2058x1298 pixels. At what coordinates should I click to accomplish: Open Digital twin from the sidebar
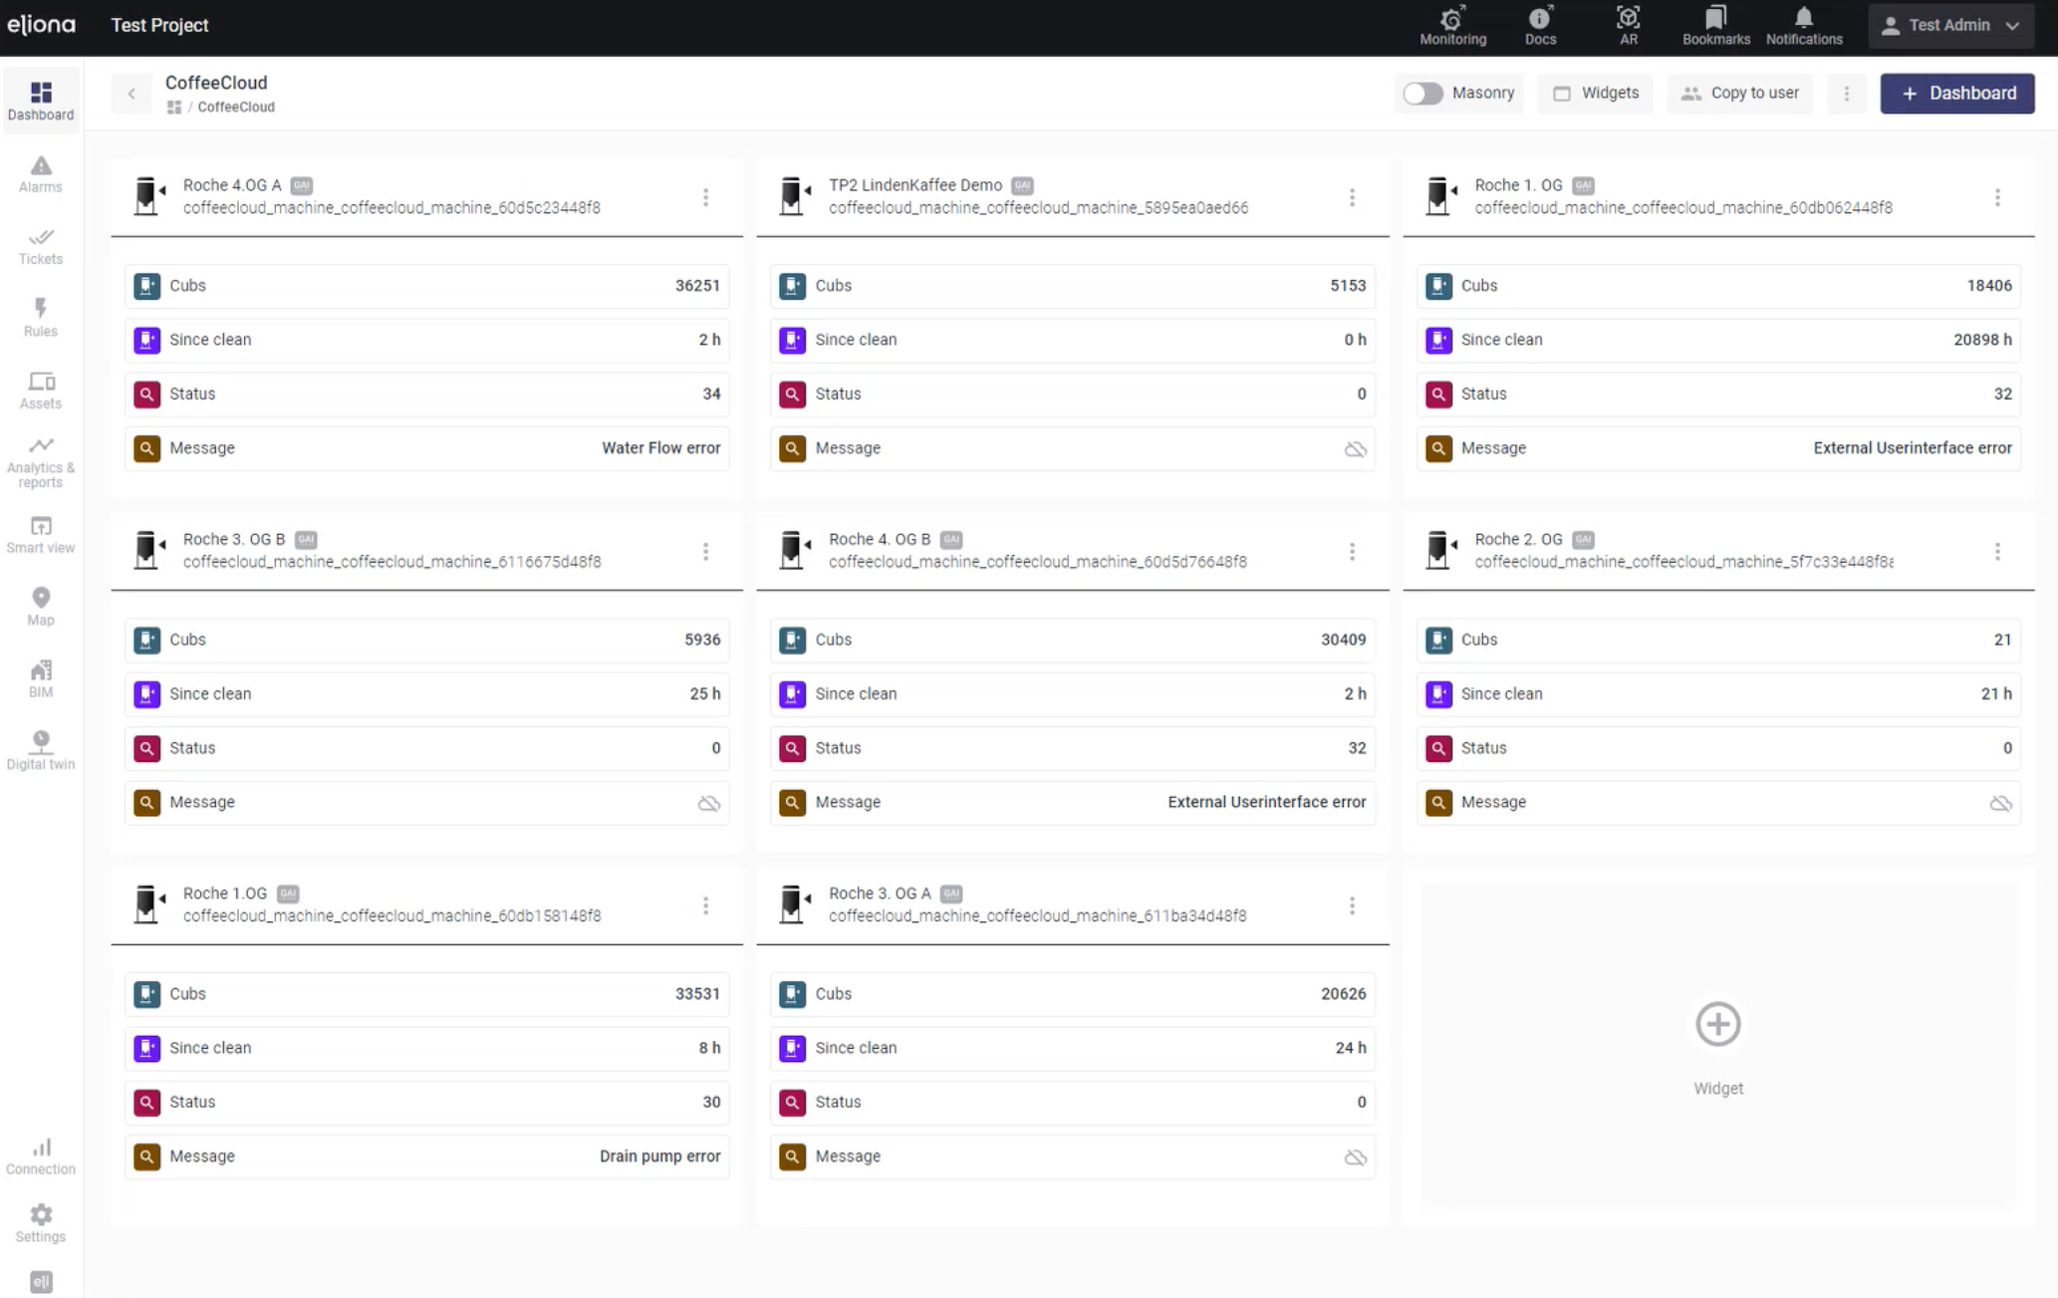(x=40, y=750)
